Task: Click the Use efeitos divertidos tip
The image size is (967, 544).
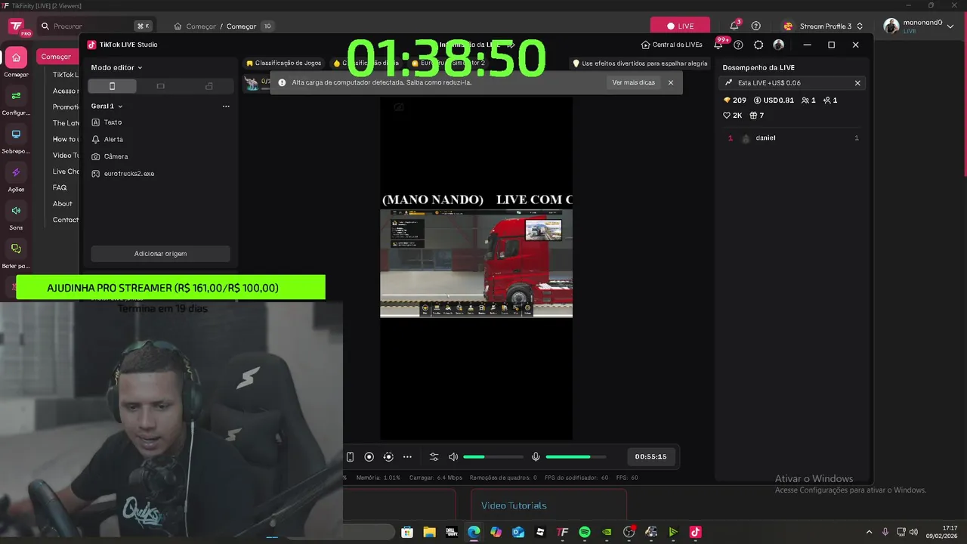Action: [x=640, y=63]
